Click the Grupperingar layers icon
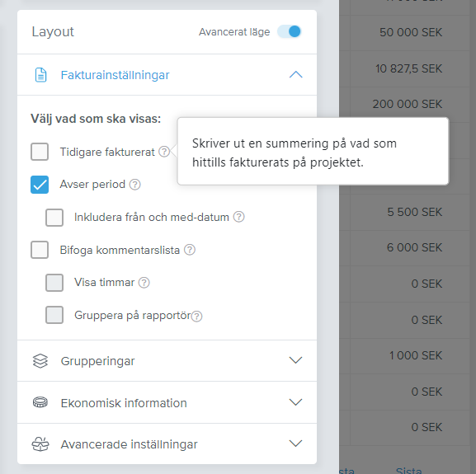This screenshot has width=476, height=474. pos(40,361)
